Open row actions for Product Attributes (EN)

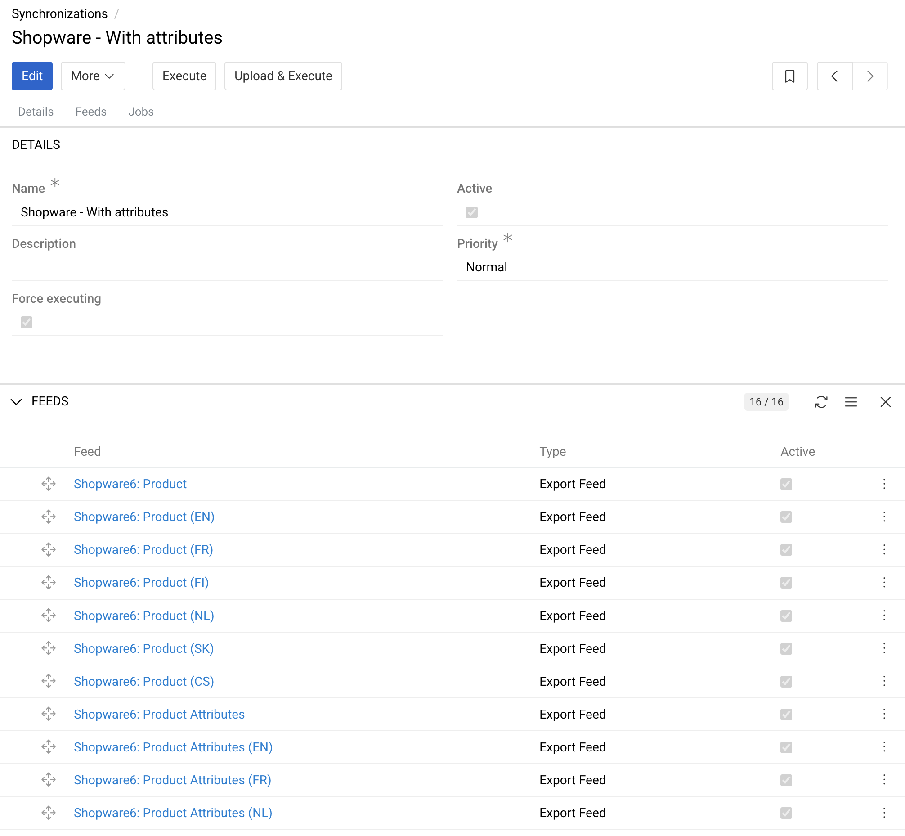tap(884, 747)
